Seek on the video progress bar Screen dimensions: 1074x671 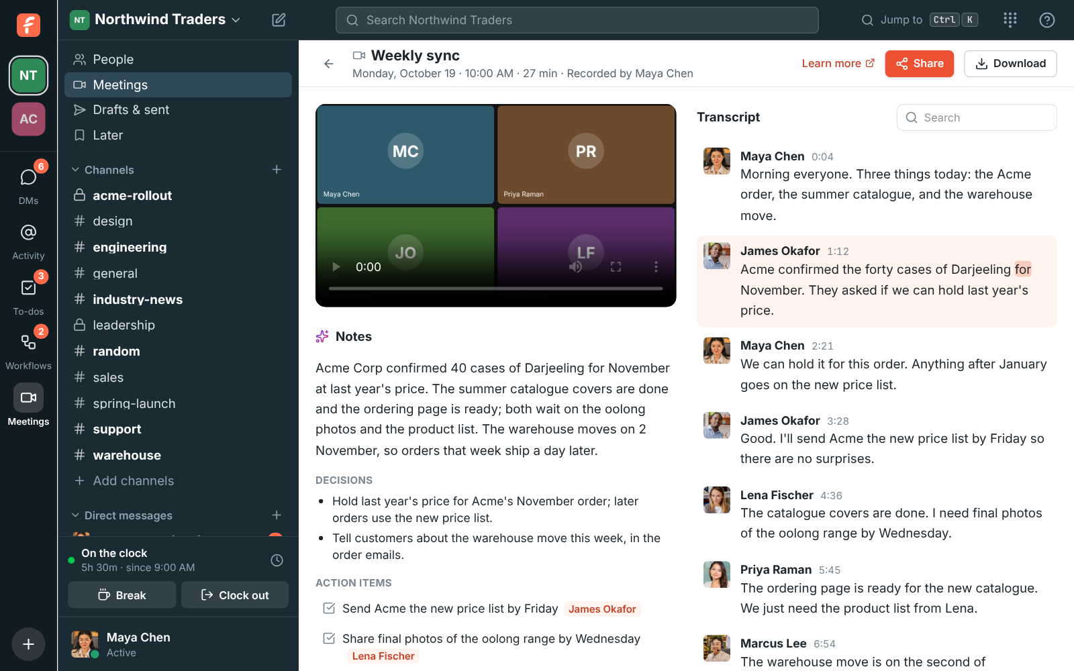(x=496, y=289)
